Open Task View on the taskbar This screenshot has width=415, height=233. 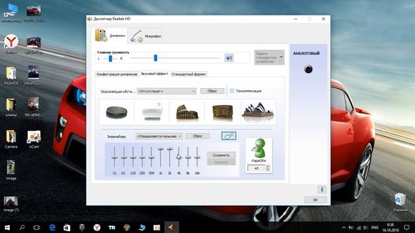pos(36,227)
